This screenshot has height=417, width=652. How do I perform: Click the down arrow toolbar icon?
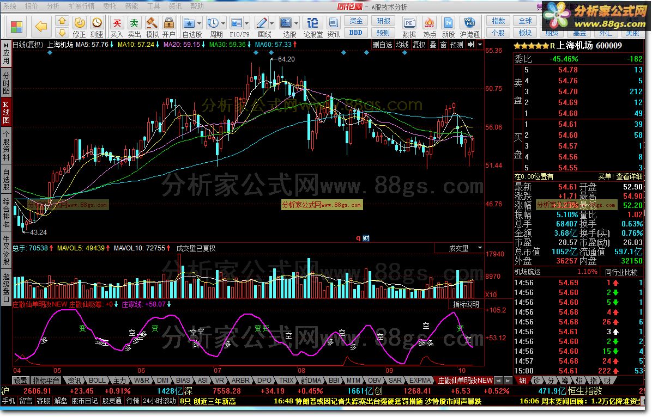click(62, 33)
